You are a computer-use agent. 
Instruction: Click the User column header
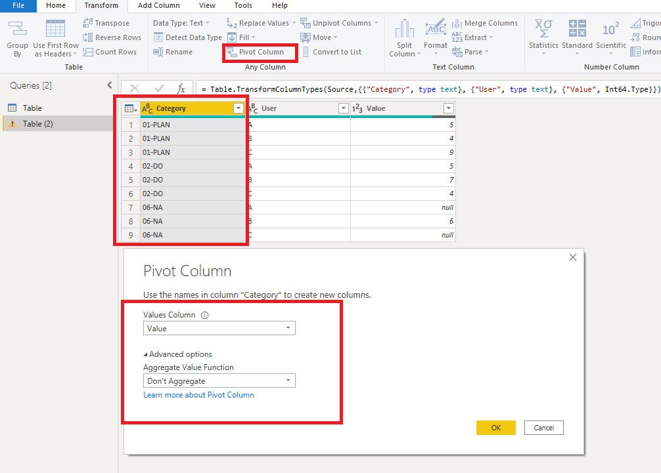click(x=298, y=108)
